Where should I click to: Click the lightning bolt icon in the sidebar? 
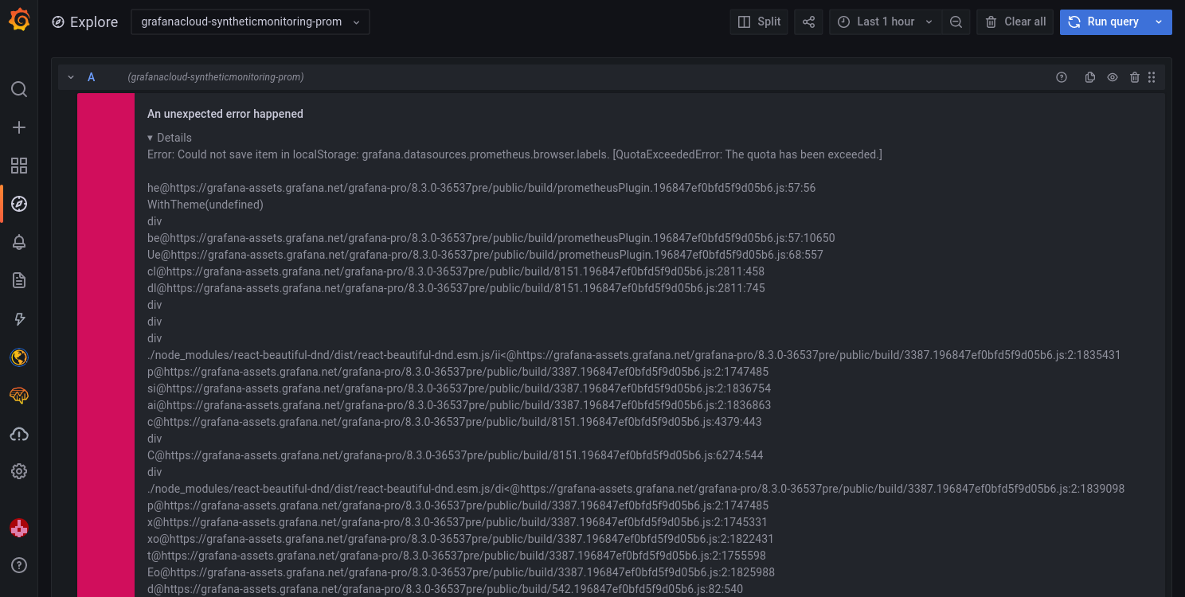point(19,319)
